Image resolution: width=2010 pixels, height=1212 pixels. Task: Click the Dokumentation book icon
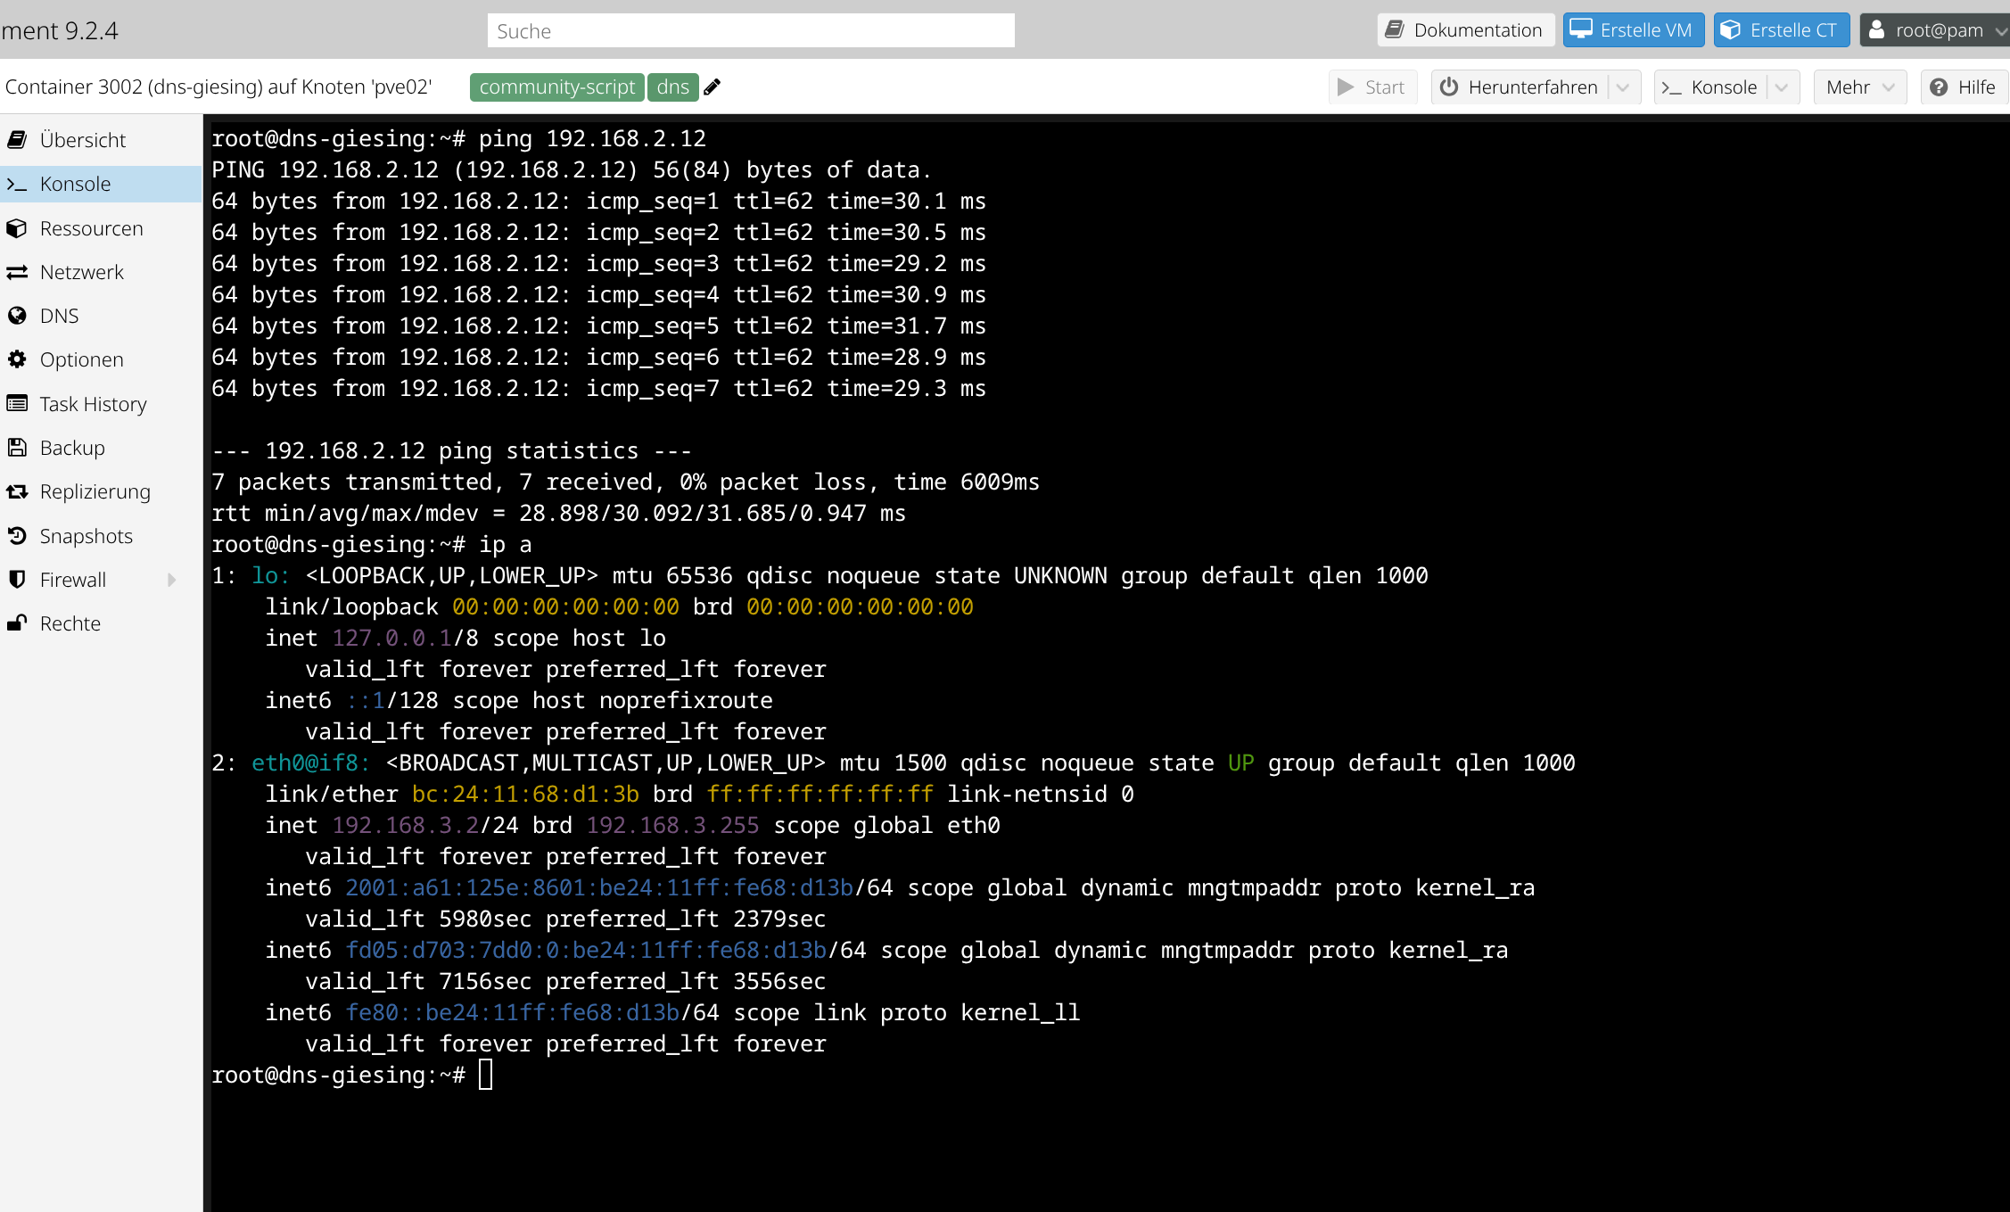pyautogui.click(x=1395, y=29)
